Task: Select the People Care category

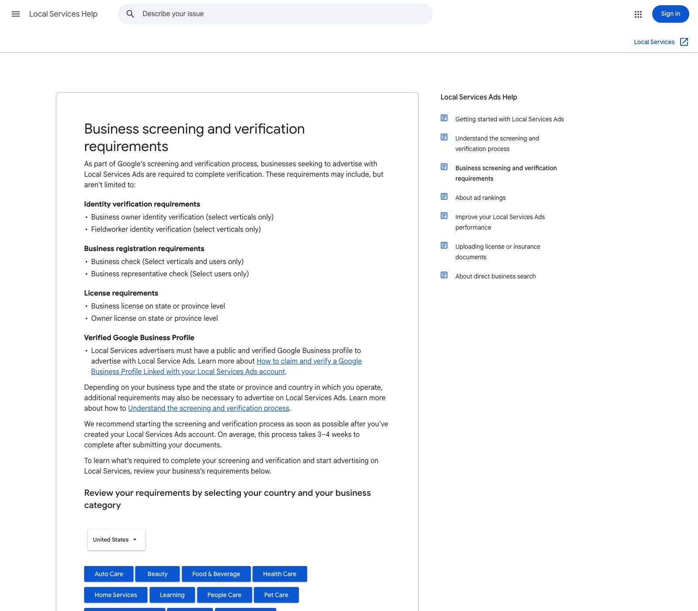Action: 224,595
